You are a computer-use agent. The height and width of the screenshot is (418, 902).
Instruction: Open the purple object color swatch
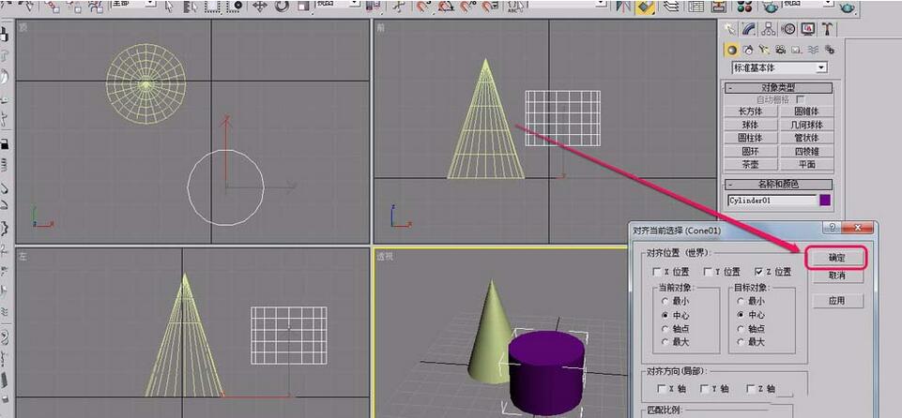(825, 200)
